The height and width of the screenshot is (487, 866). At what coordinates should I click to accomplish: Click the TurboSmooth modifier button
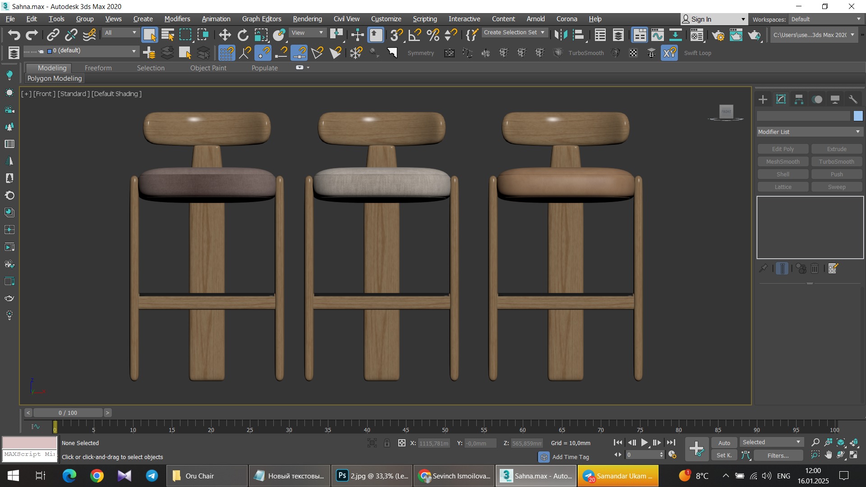[x=837, y=161]
